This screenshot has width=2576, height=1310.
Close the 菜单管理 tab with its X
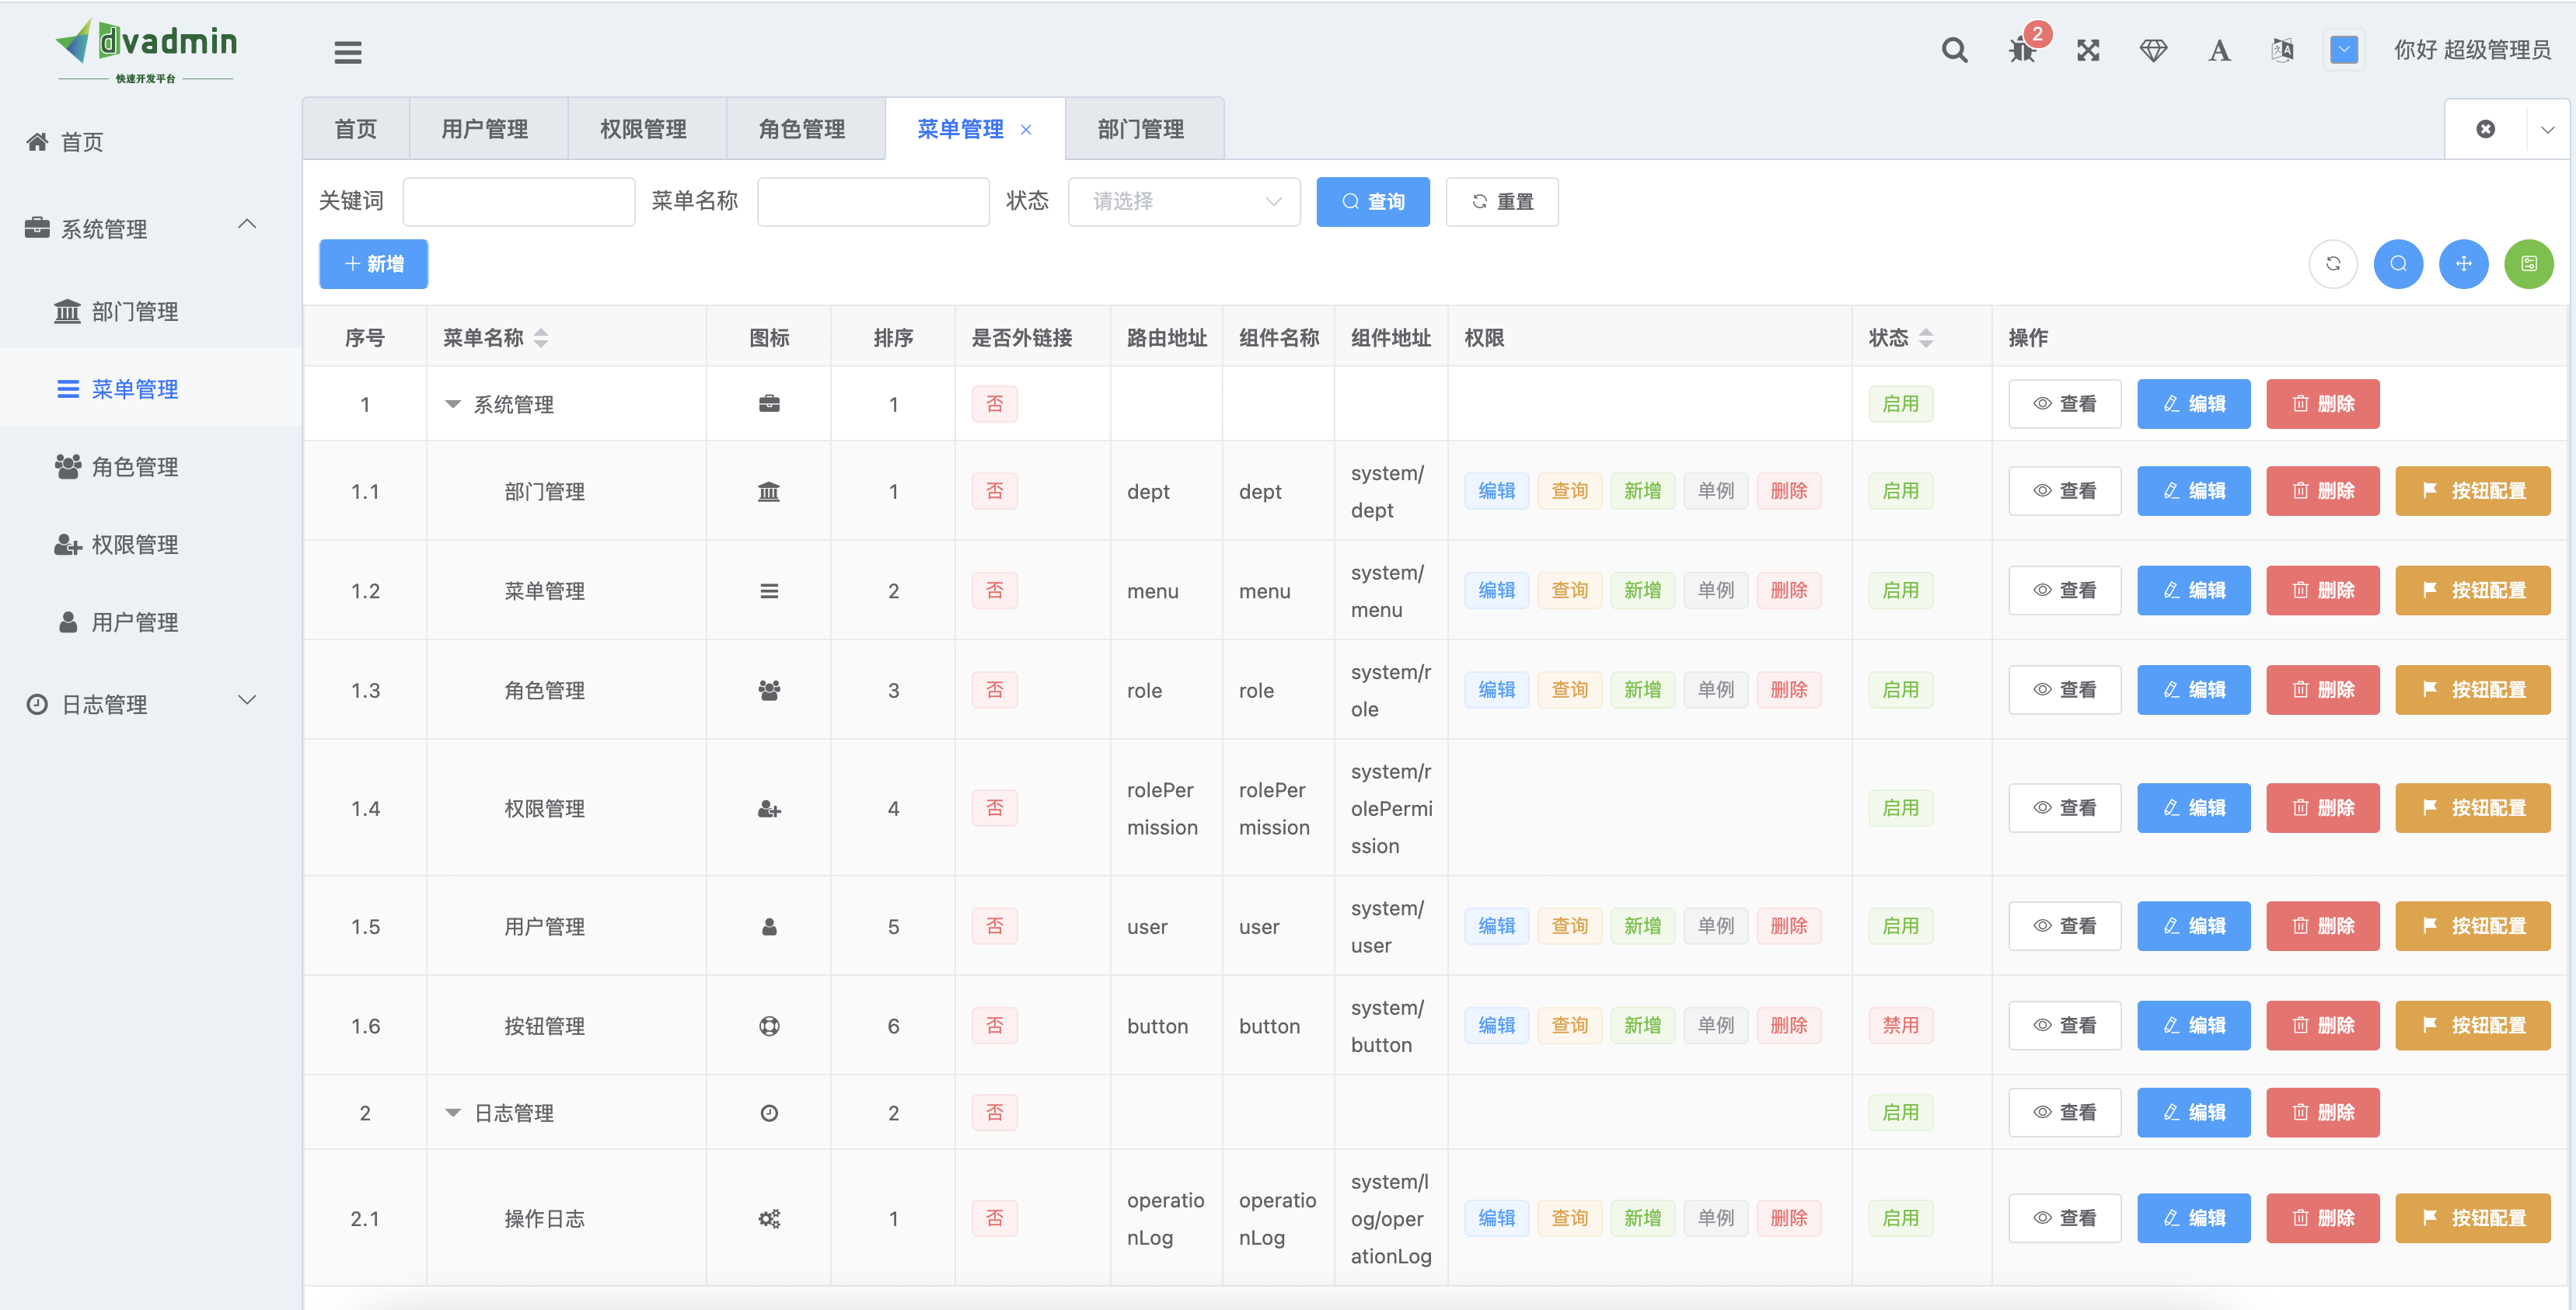[1026, 130]
